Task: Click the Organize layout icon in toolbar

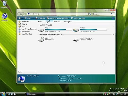Action: pos(19,18)
